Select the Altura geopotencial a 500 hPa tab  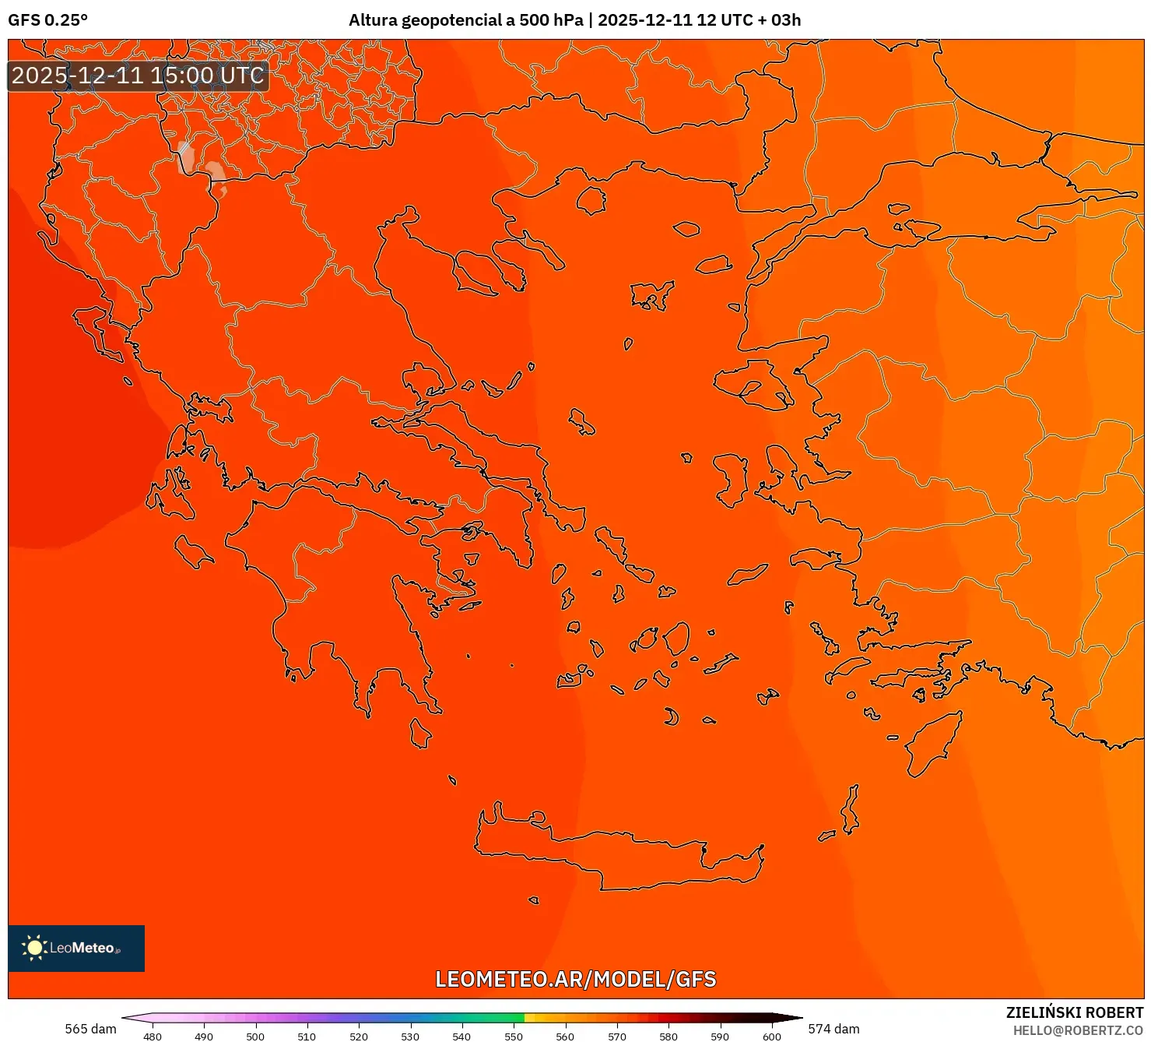[465, 21]
